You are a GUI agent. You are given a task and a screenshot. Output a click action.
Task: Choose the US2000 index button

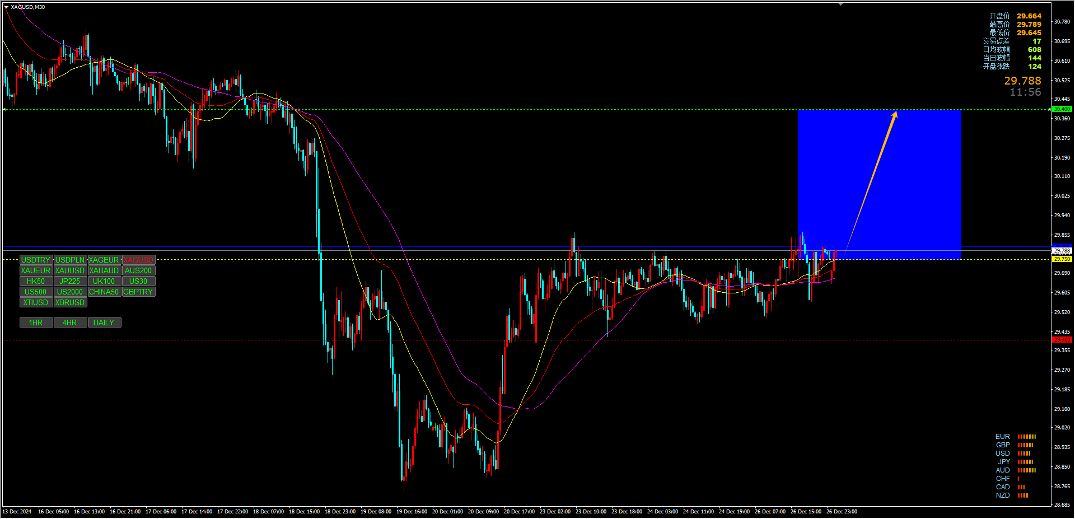pyautogui.click(x=70, y=292)
